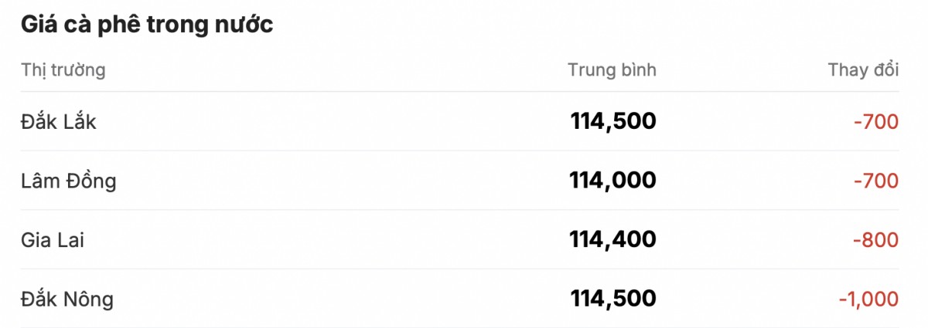928x328 pixels.
Task: Sort by the Thị trường column header
Action: point(63,70)
